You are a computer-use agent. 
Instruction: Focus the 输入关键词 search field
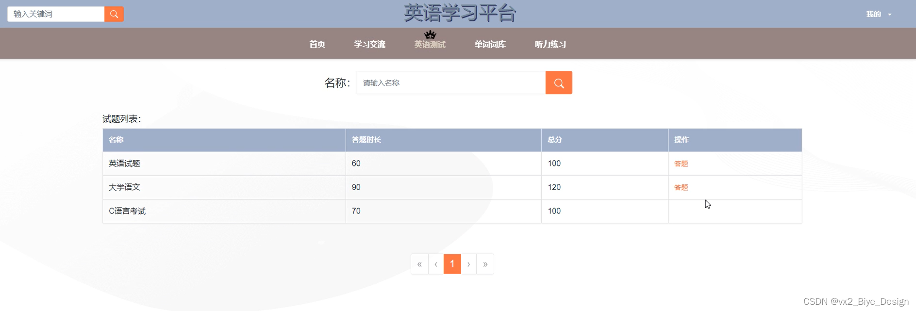point(56,14)
